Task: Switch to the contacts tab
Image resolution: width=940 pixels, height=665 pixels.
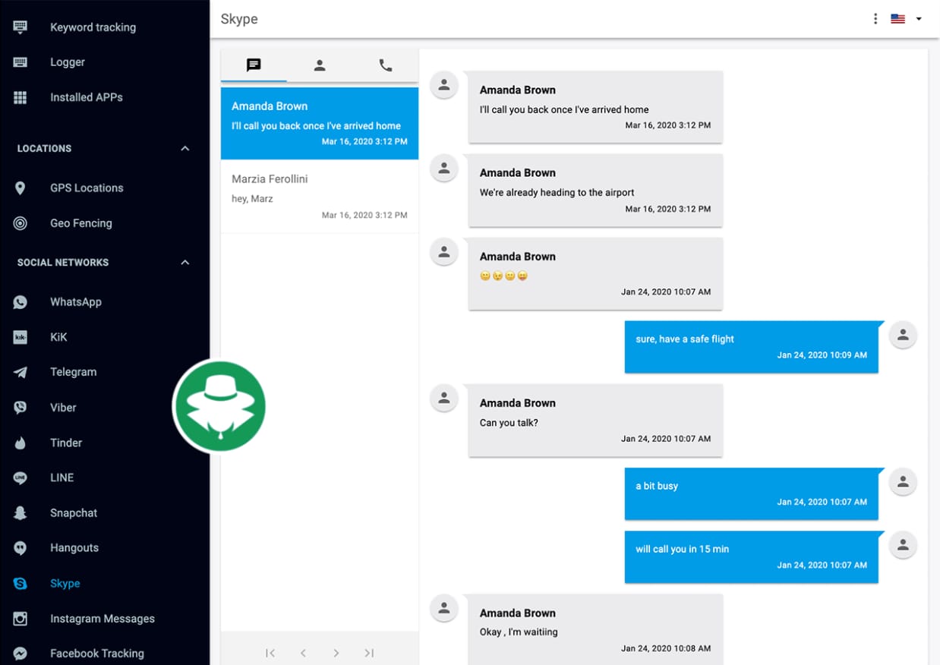Action: (x=319, y=65)
